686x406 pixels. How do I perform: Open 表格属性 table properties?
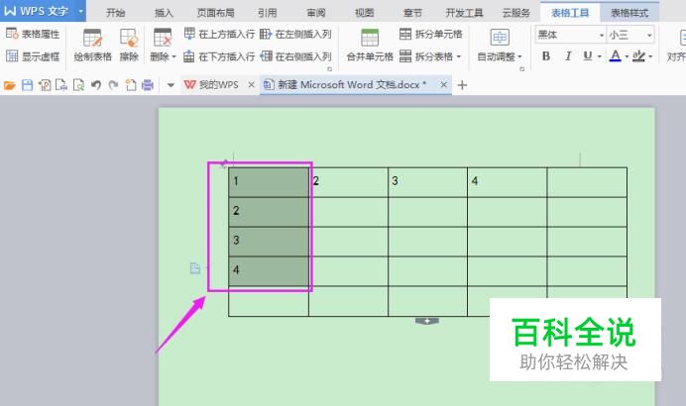tap(33, 34)
